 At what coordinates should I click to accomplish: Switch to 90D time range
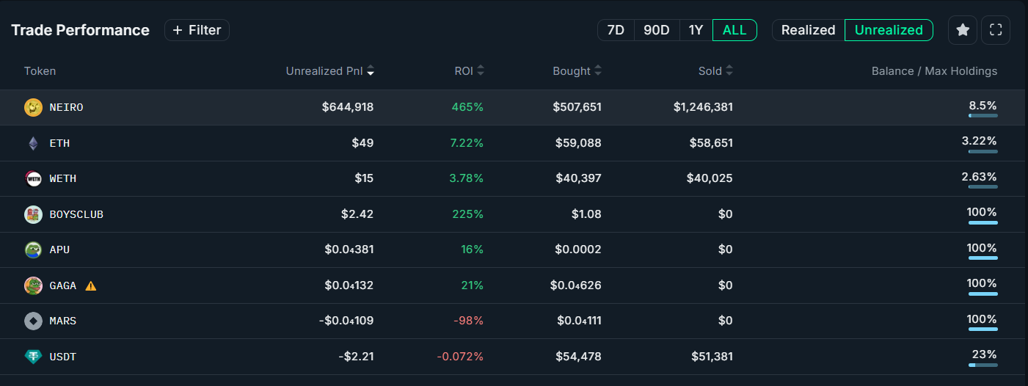pos(657,30)
